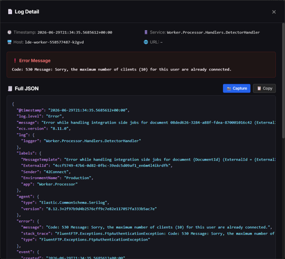Click the error "message" Code 530 line
285x259 pixels.
(146, 227)
